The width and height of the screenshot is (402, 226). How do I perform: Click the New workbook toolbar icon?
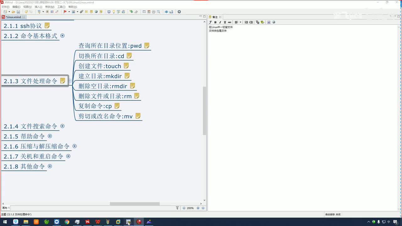[x=5, y=12]
